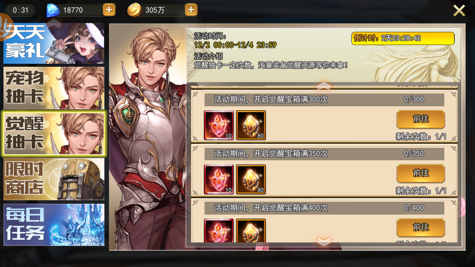The width and height of the screenshot is (475, 267).
Task: Select red crystal reward in 300次 row
Action: 219,125
